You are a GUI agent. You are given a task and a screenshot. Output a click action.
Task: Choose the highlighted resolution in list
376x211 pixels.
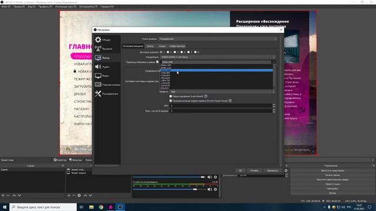click(x=216, y=70)
